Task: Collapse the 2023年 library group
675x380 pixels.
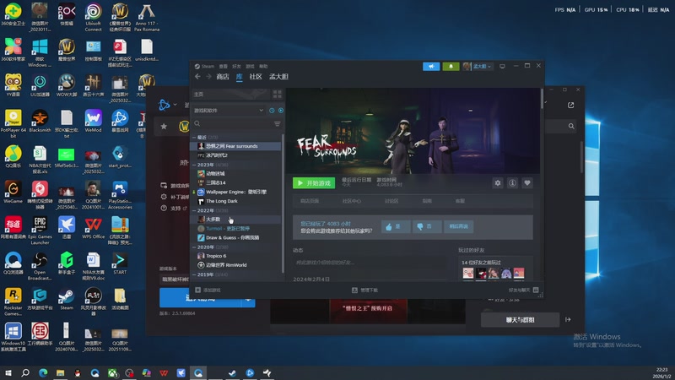Action: point(194,165)
